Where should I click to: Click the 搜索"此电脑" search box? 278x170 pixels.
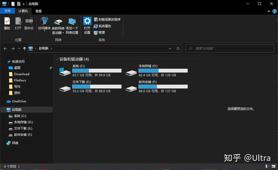(x=230, y=48)
